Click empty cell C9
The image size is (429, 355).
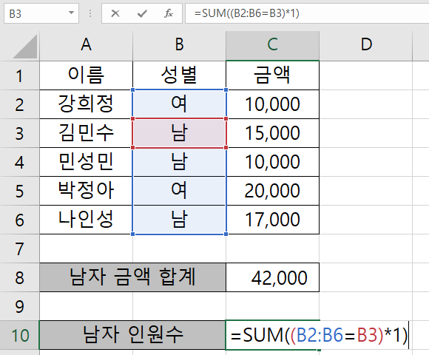click(x=272, y=306)
